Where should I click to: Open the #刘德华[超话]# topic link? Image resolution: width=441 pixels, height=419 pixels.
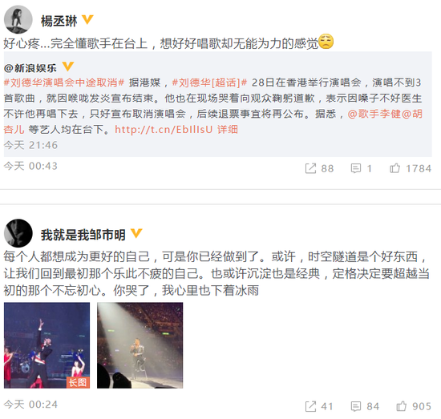tap(209, 83)
